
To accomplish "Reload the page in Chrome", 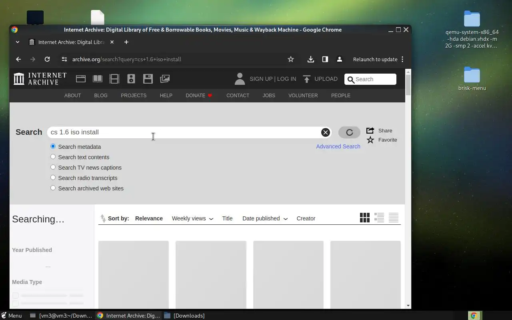I will pos(47,59).
